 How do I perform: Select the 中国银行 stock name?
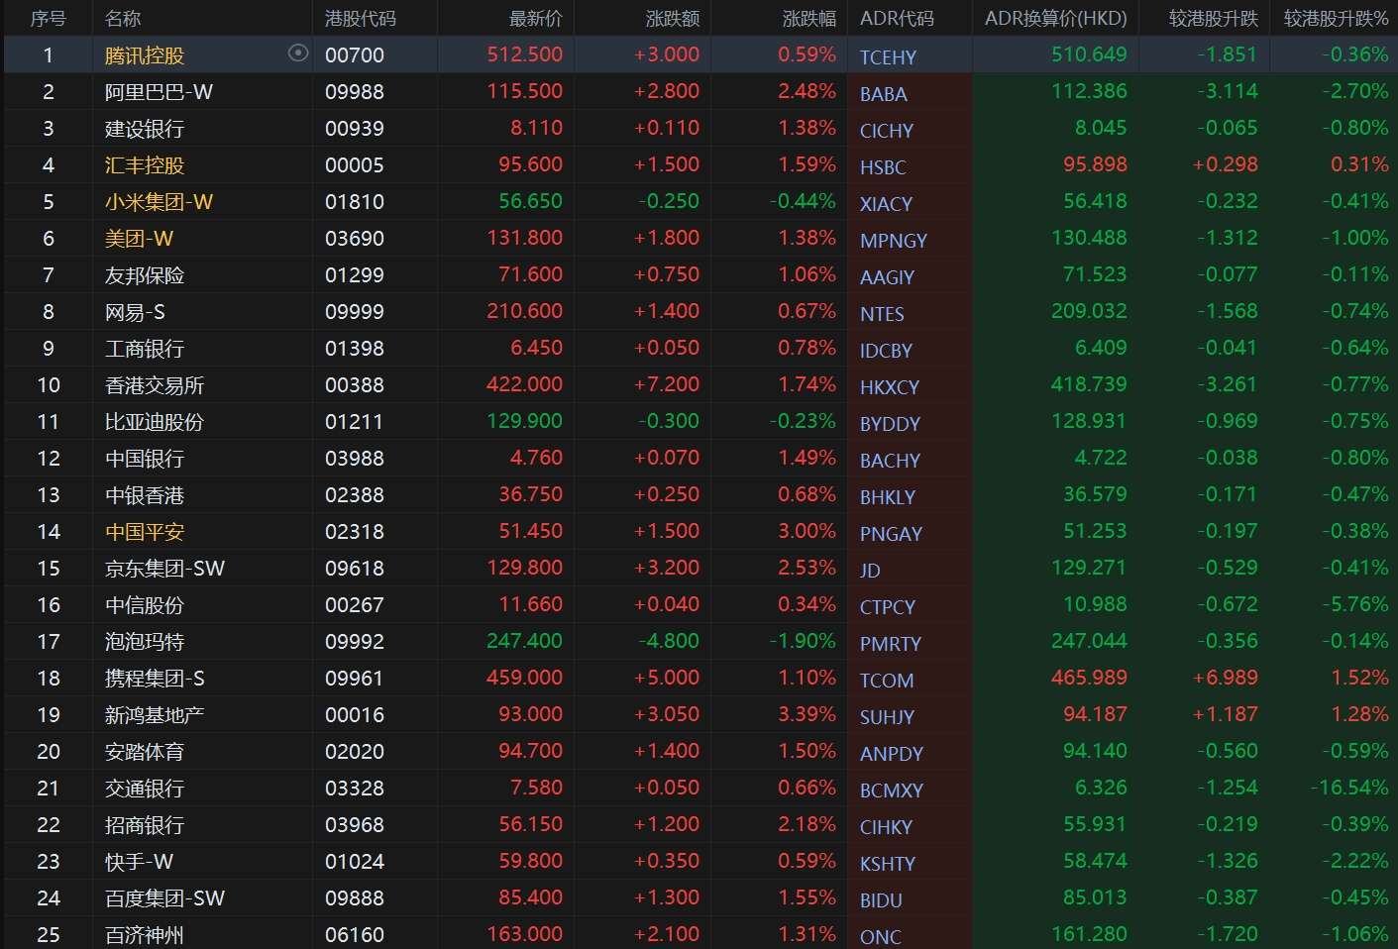tap(145, 459)
